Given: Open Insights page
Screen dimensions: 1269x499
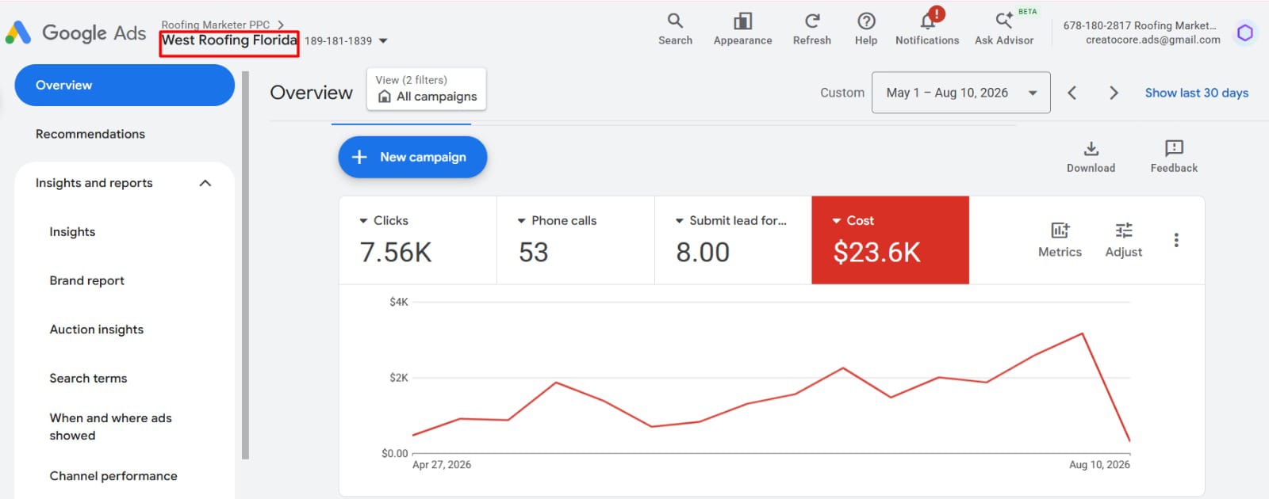Looking at the screenshot, I should coord(72,232).
